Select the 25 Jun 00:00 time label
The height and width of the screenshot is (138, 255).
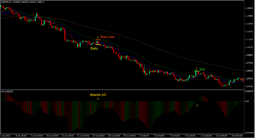tap(114, 136)
